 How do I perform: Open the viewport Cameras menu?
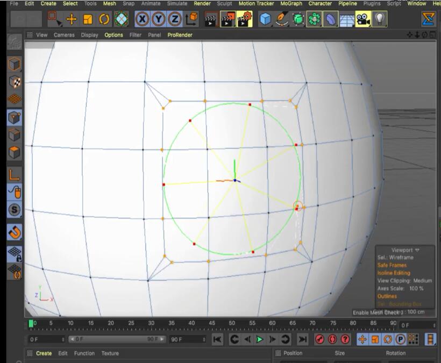64,35
